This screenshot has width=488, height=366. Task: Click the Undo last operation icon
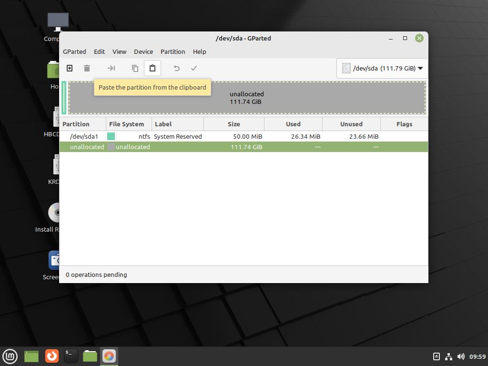[176, 68]
